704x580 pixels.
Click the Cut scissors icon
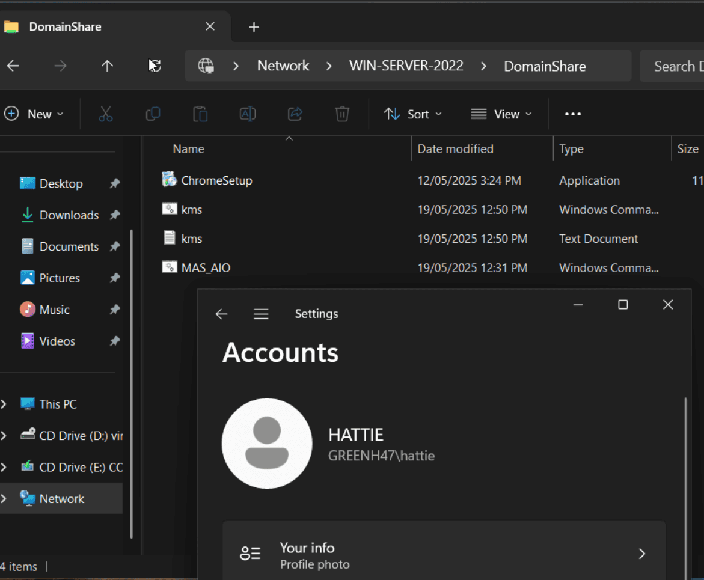[106, 114]
